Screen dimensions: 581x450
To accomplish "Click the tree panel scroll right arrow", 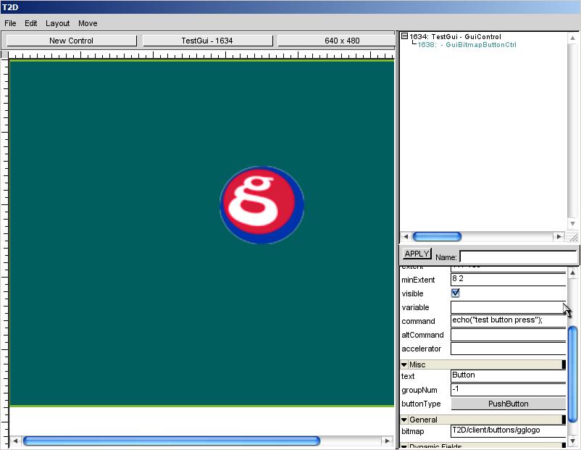I will tap(558, 236).
